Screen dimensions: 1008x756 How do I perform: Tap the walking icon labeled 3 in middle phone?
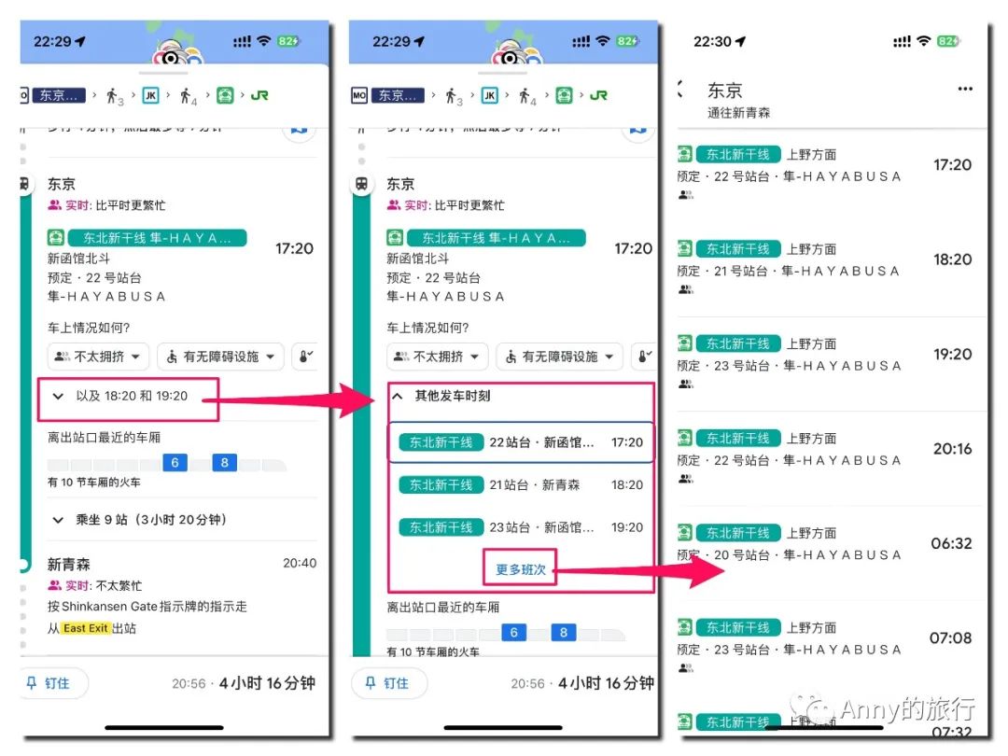click(454, 96)
